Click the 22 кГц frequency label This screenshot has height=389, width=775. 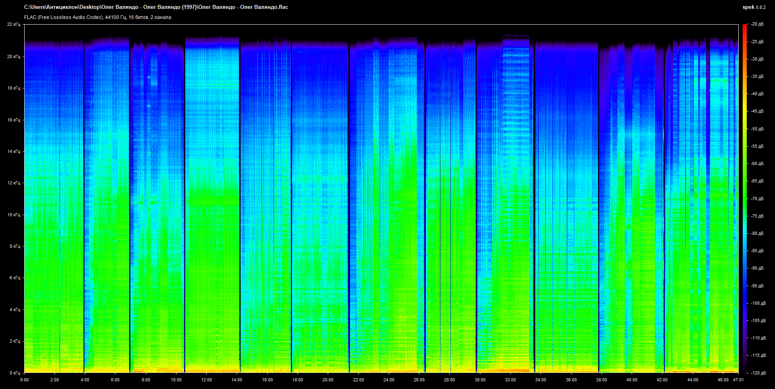(x=13, y=25)
